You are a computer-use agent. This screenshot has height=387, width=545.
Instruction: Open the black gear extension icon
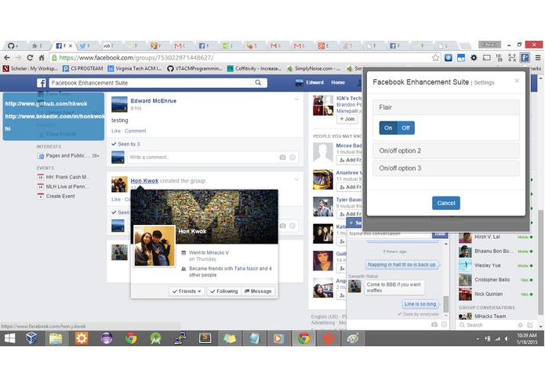tap(474, 58)
